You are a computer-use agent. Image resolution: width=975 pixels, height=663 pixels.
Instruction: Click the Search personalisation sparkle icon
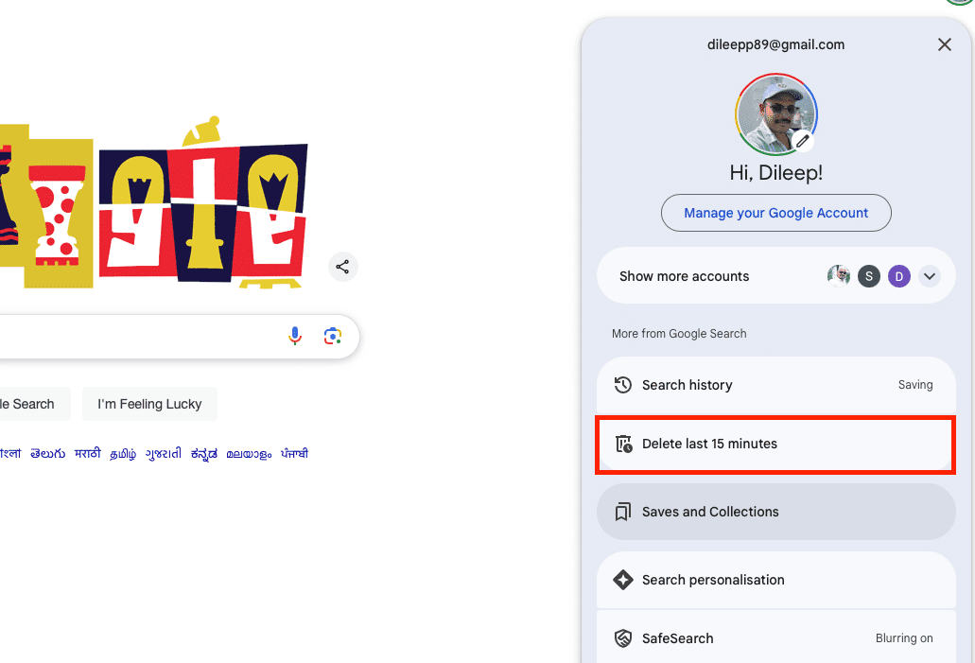622,580
